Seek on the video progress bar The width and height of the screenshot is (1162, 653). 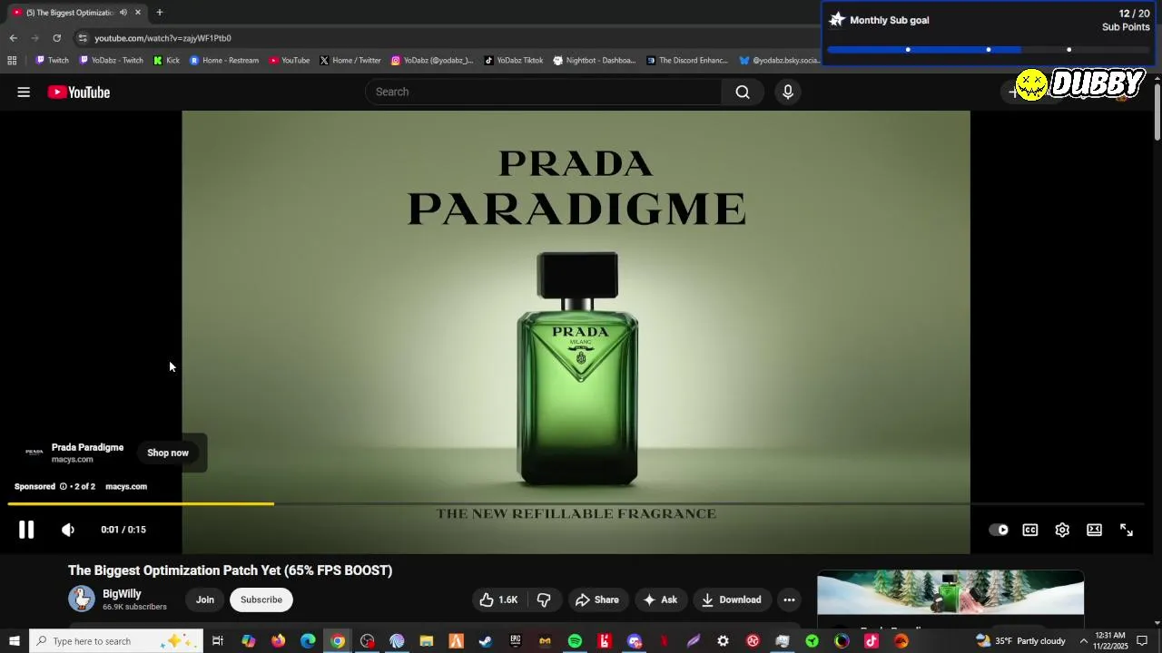(x=576, y=503)
